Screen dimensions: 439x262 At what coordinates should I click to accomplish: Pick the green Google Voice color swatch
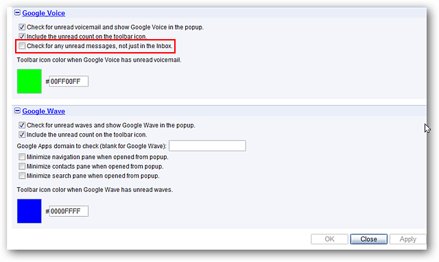[x=29, y=81]
